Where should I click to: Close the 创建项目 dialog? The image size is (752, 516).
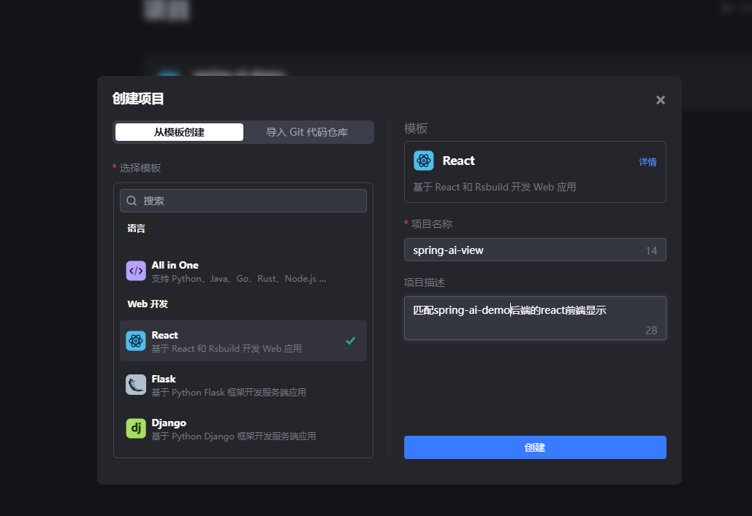661,100
